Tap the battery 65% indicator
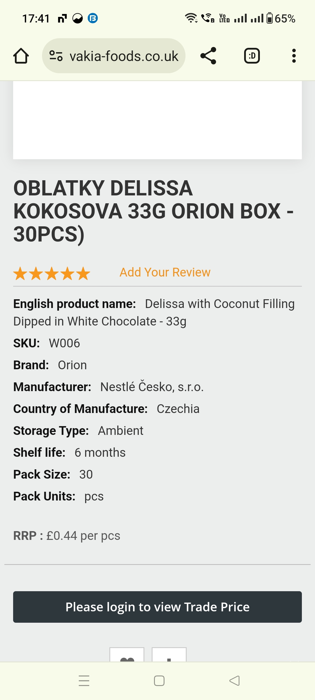 pos(281,18)
